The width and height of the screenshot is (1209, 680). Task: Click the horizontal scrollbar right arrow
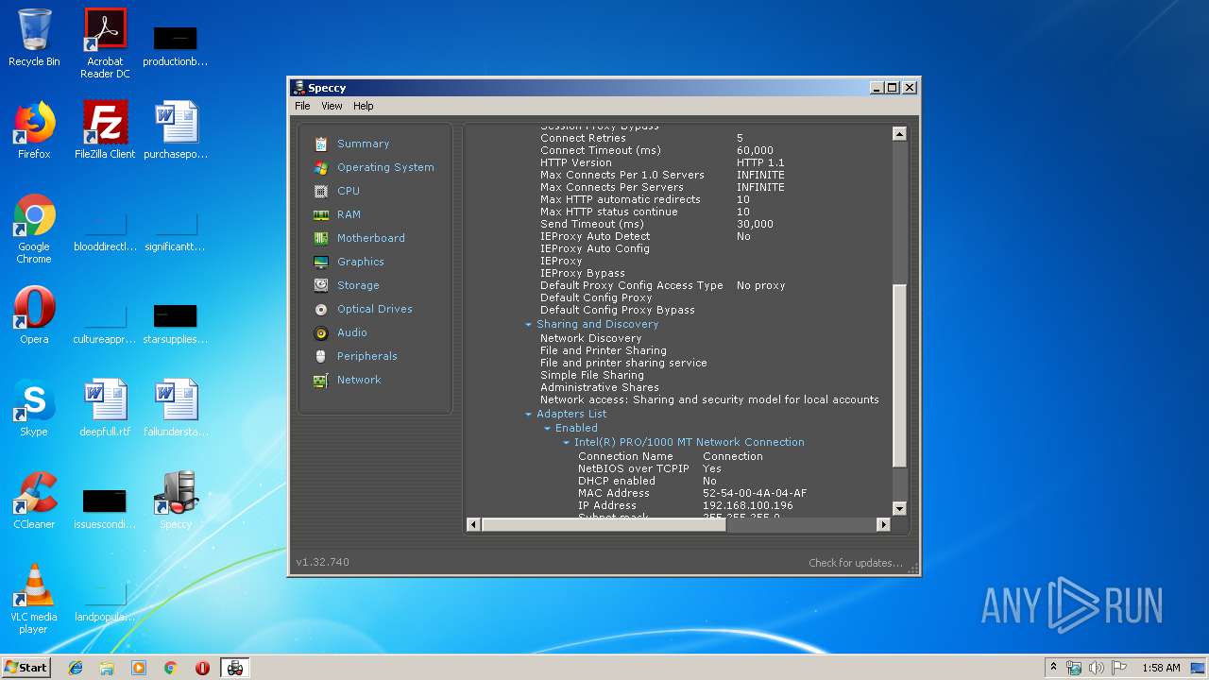tap(884, 524)
